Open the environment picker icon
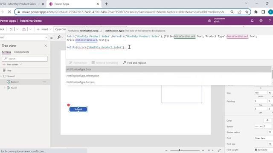Screen dimensions: 273x153 [x=209, y=21]
